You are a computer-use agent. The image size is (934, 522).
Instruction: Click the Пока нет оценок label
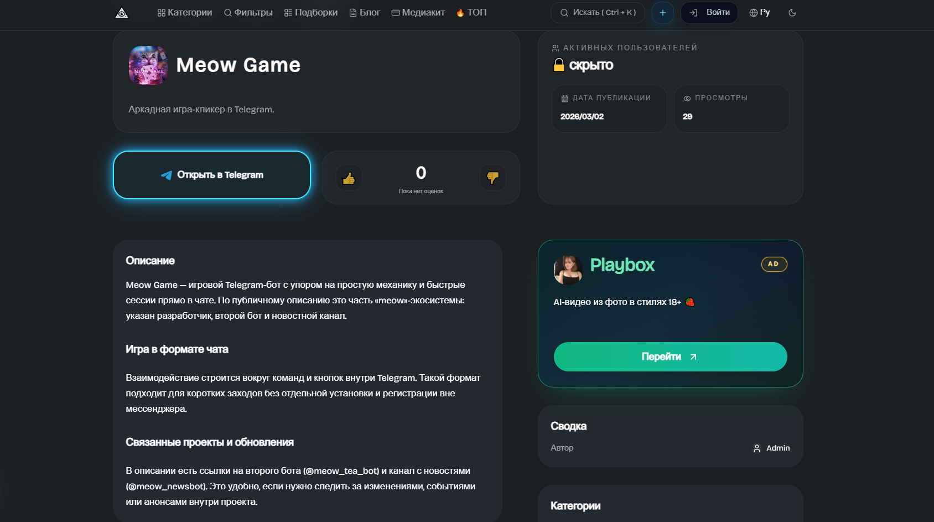[421, 192]
